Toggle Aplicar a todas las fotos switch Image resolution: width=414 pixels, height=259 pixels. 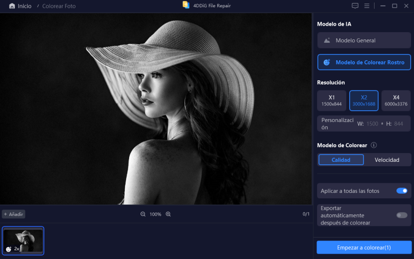pyautogui.click(x=402, y=191)
